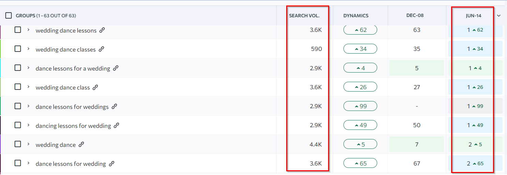Open keyword text dancing lessons for wedding
Screen dimensions: 507x175
click(73, 126)
